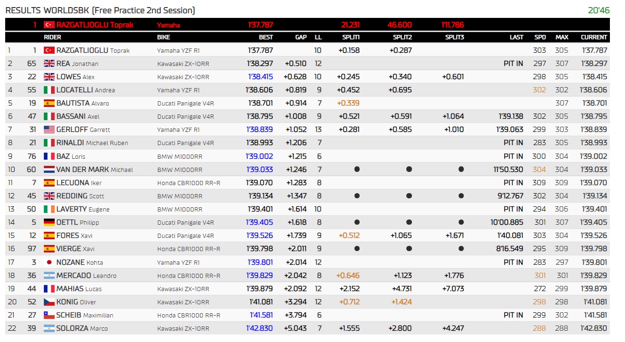This screenshot has width=625, height=342.
Task: Click the Italian flag next to LOCATELLI Andrea
Action: click(x=49, y=90)
